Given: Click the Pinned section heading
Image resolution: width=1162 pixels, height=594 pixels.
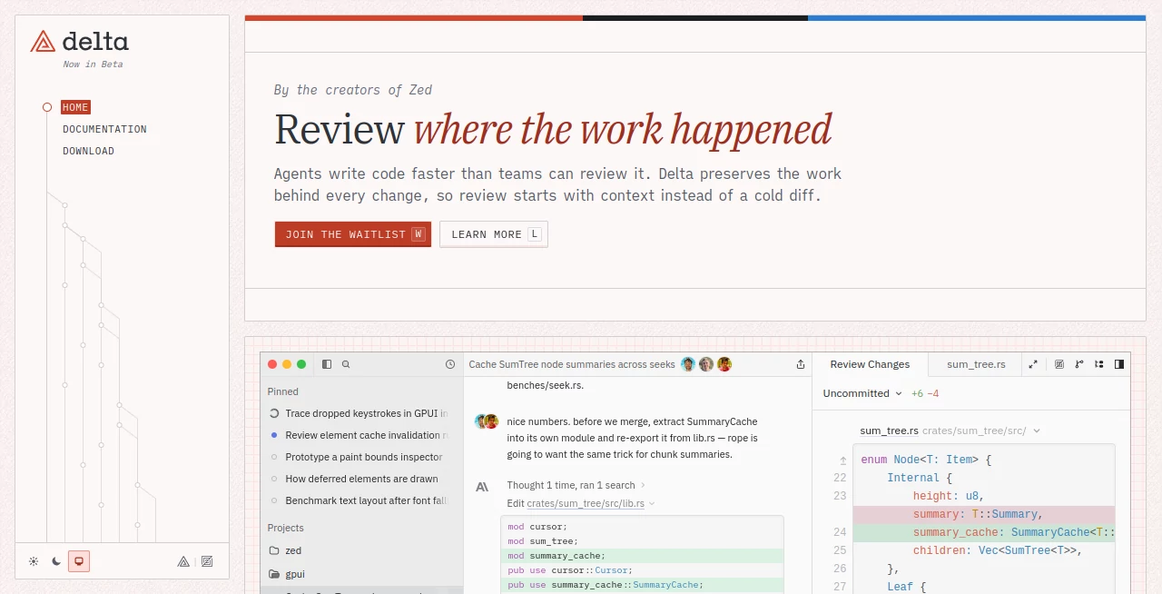Looking at the screenshot, I should tap(283, 391).
